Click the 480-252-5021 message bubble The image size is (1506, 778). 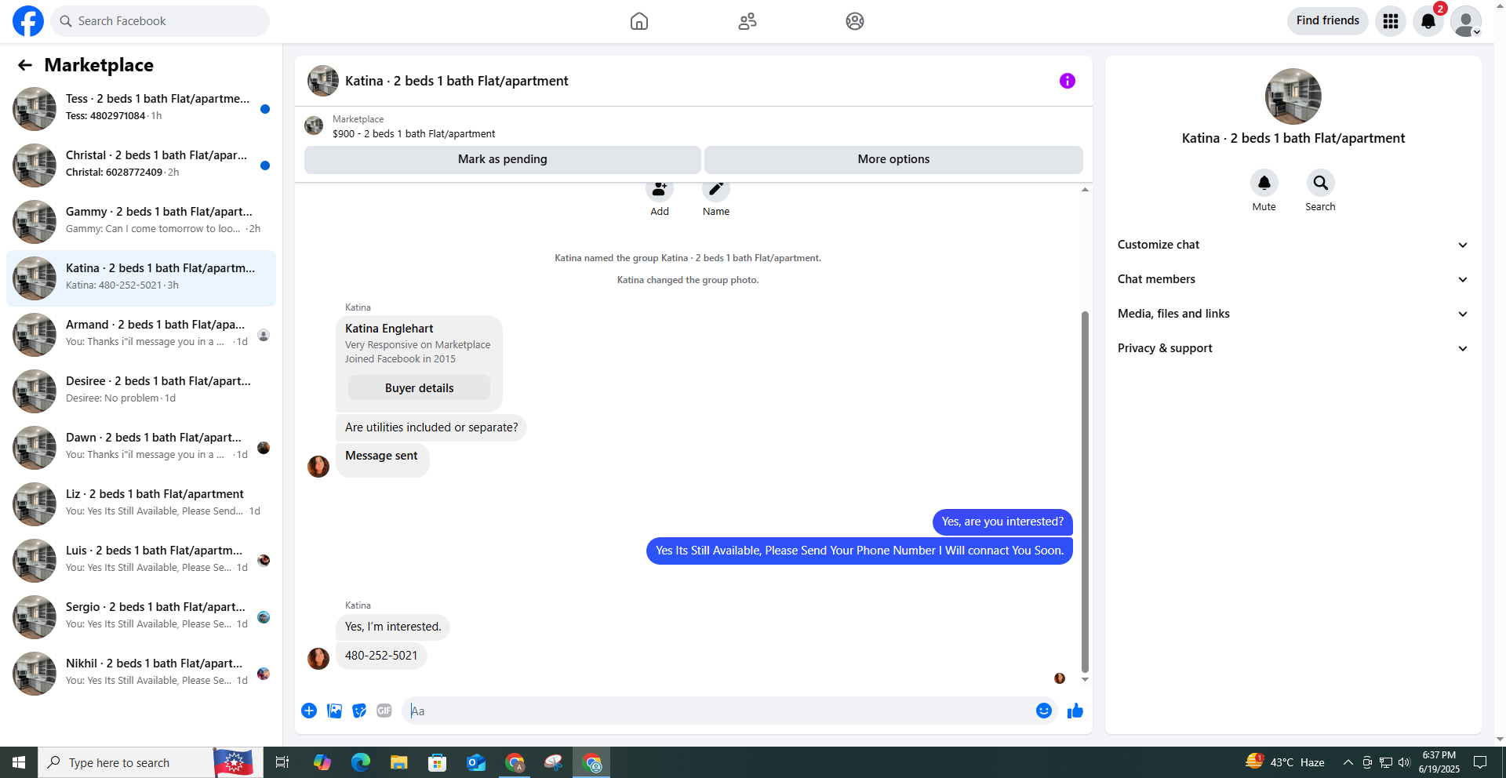pyautogui.click(x=381, y=656)
